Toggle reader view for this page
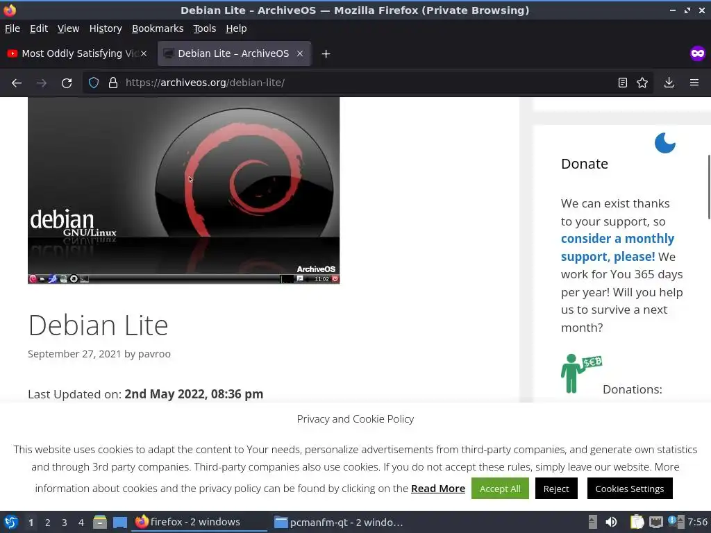 coord(623,83)
